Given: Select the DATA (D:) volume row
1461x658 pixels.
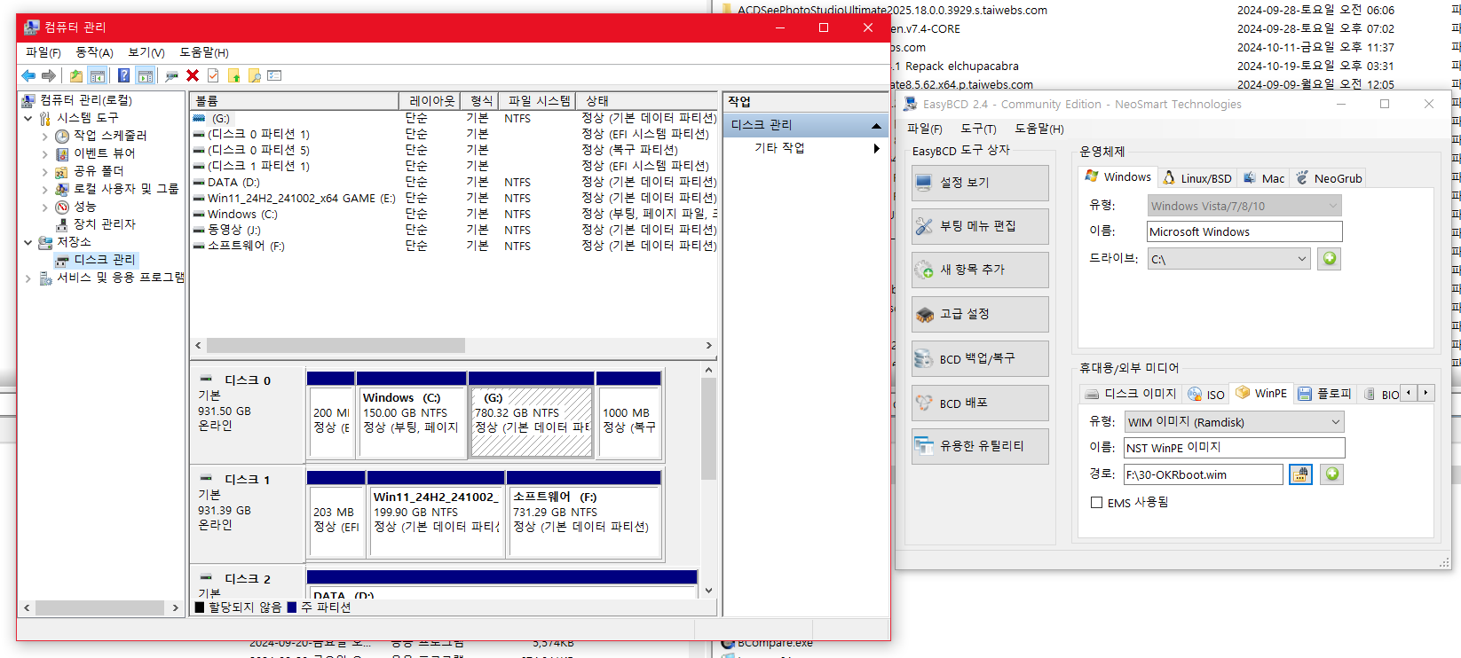Looking at the screenshot, I should point(454,182).
